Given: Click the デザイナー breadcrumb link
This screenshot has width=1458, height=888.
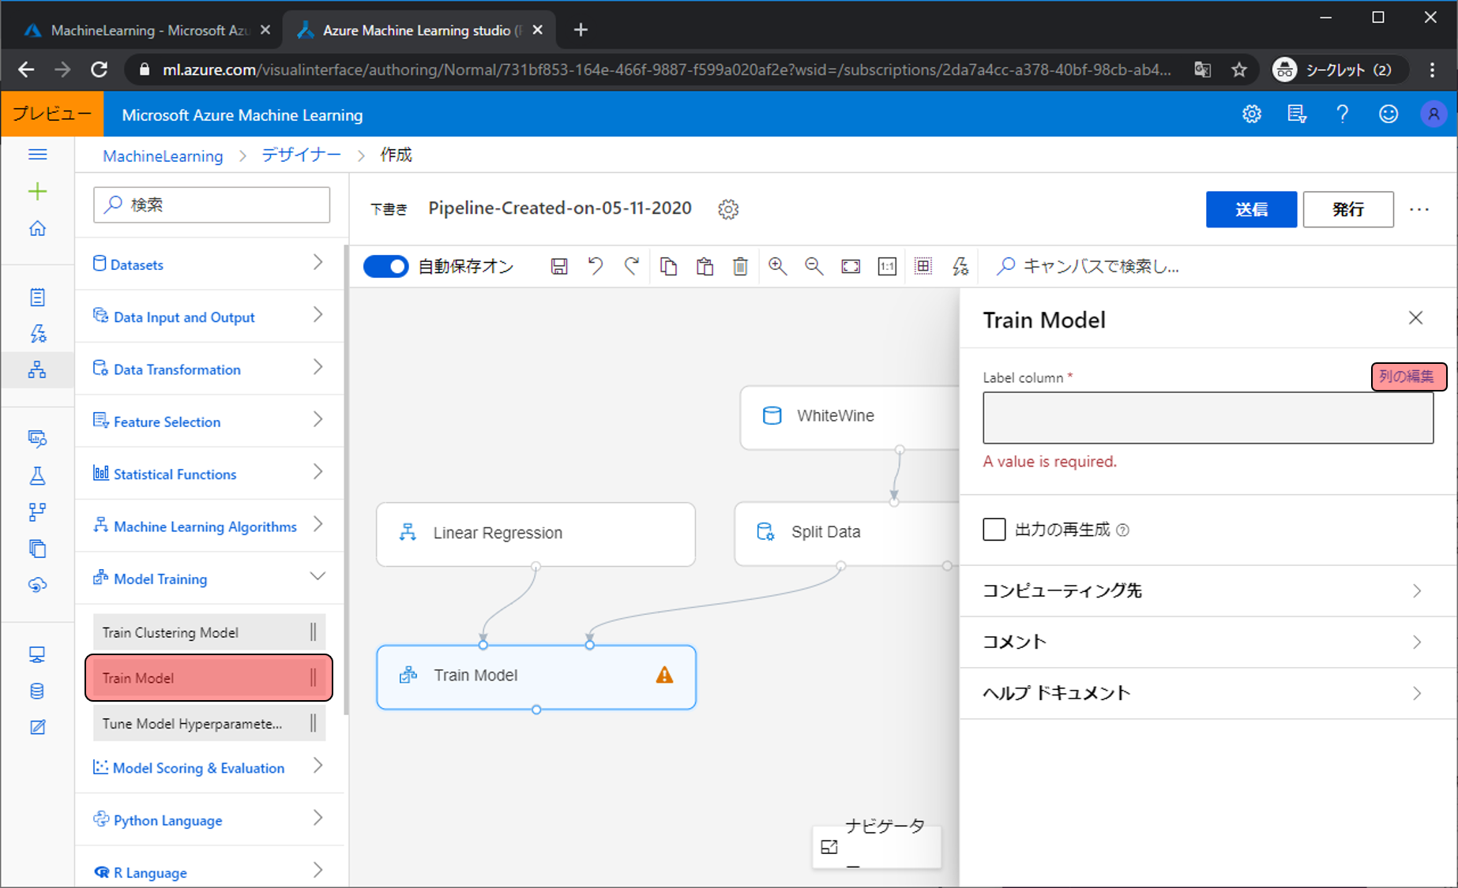Looking at the screenshot, I should point(301,155).
